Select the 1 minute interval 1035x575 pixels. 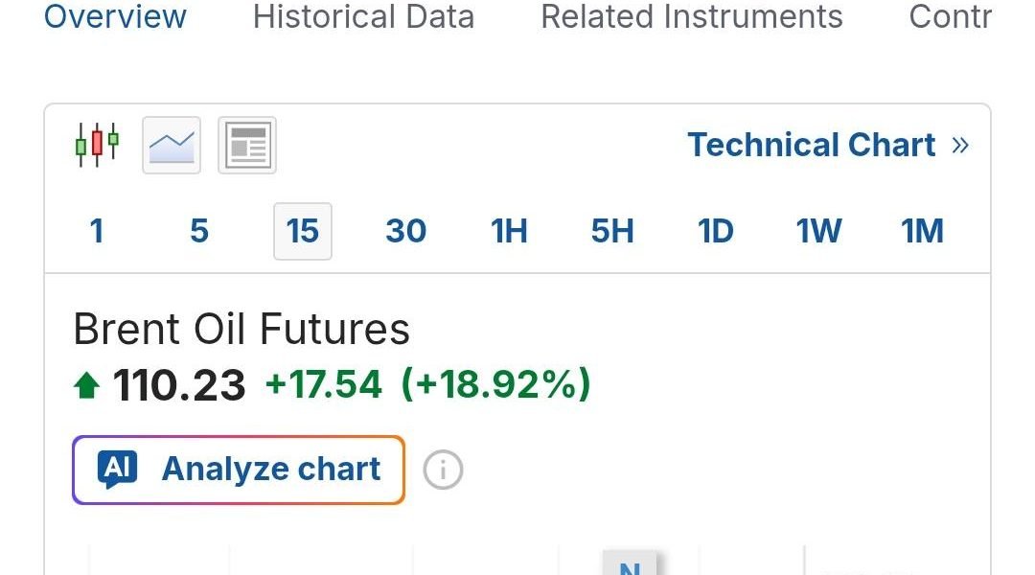(97, 232)
